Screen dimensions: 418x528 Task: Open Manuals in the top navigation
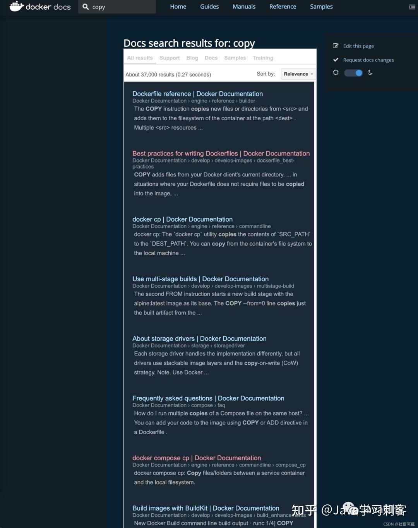pos(244,7)
